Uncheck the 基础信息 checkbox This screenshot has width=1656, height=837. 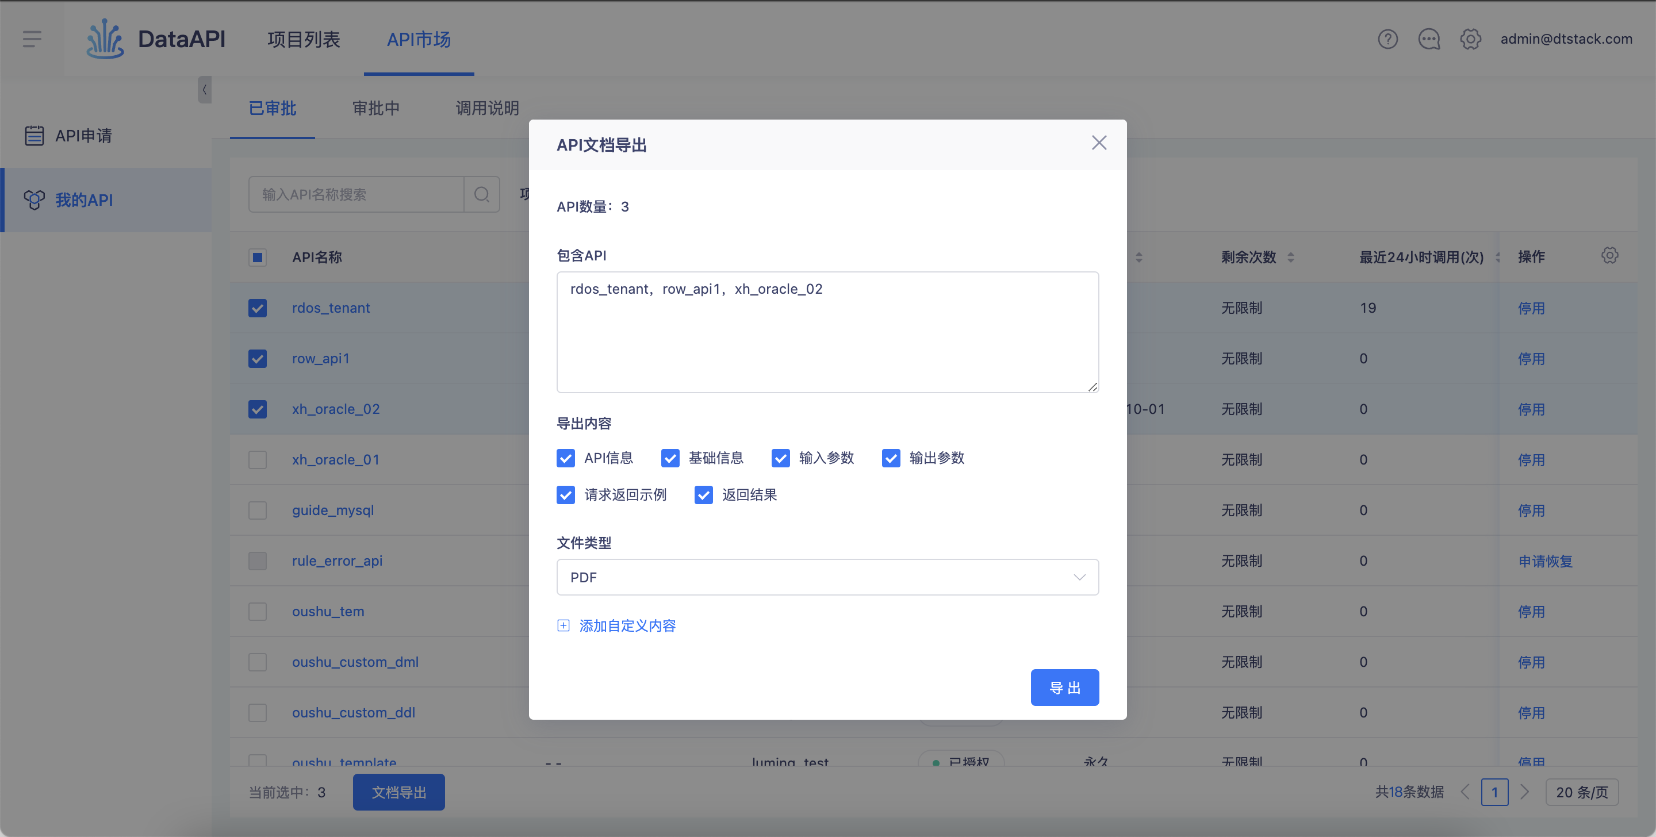click(670, 458)
